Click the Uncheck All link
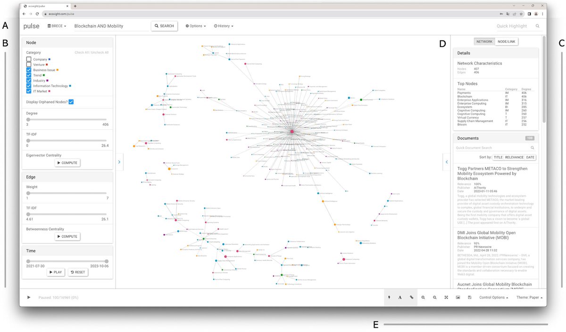This screenshot has height=332, width=566. (100, 52)
